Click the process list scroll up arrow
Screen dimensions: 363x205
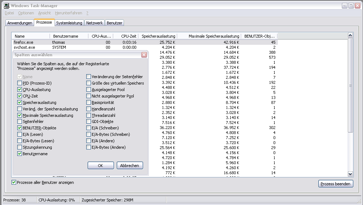(x=350, y=35)
